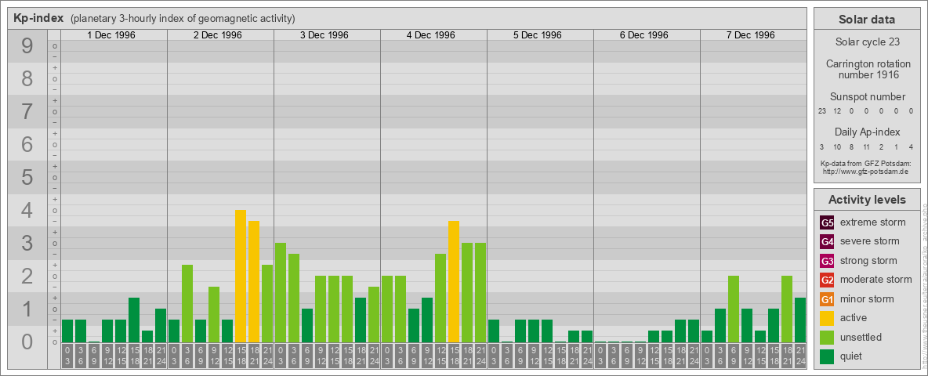The image size is (928, 376).
Task: Click the yellow bar on 4 Dec 15-18
Action: click(454, 281)
